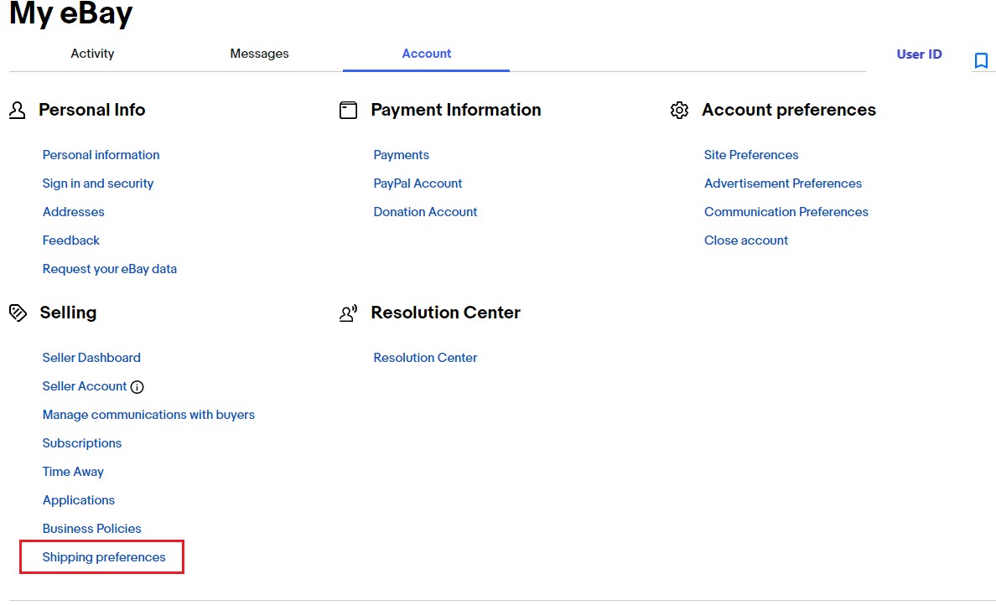
Task: Click the Account preferences gear icon
Action: 679,111
